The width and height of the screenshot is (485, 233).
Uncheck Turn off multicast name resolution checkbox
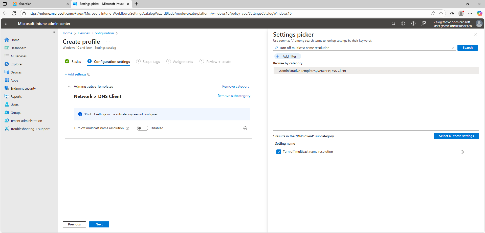(x=279, y=152)
